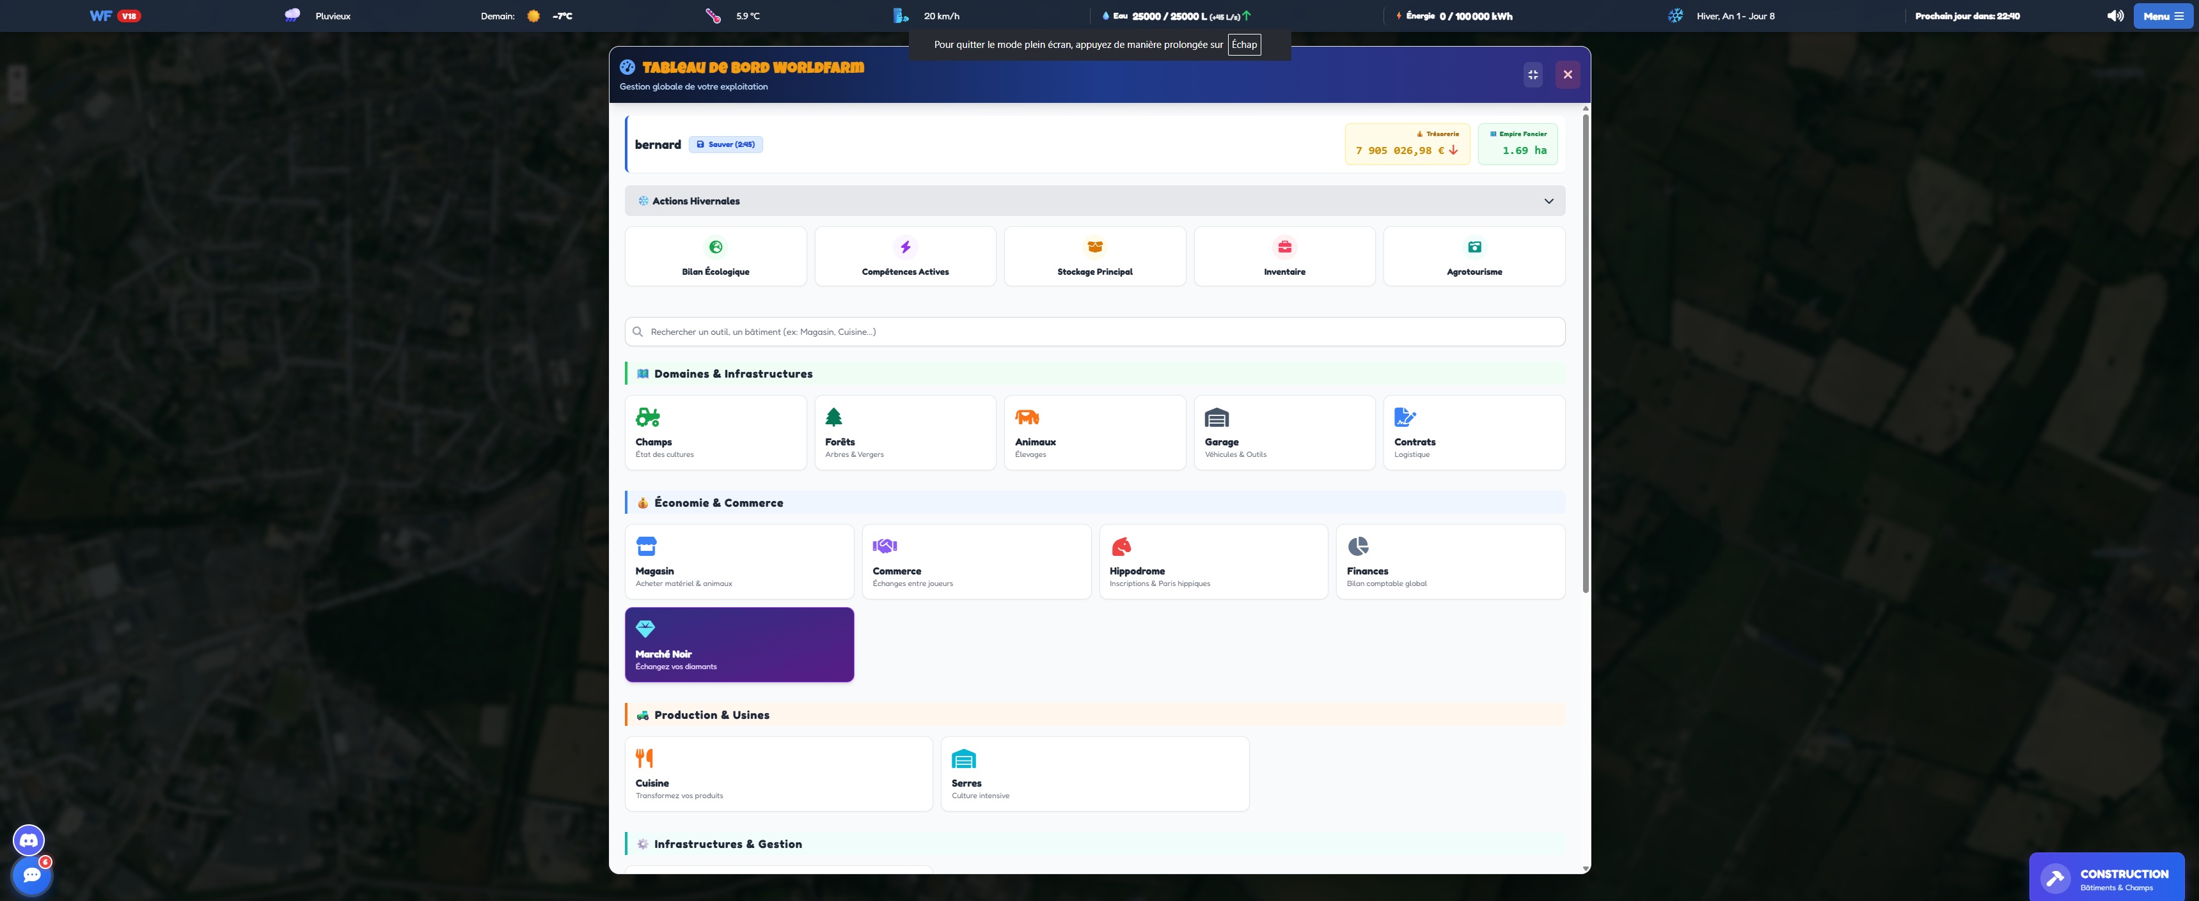This screenshot has height=901, width=2199.
Task: Open the Construction Bâtiments & Champs button
Action: click(x=2106, y=877)
